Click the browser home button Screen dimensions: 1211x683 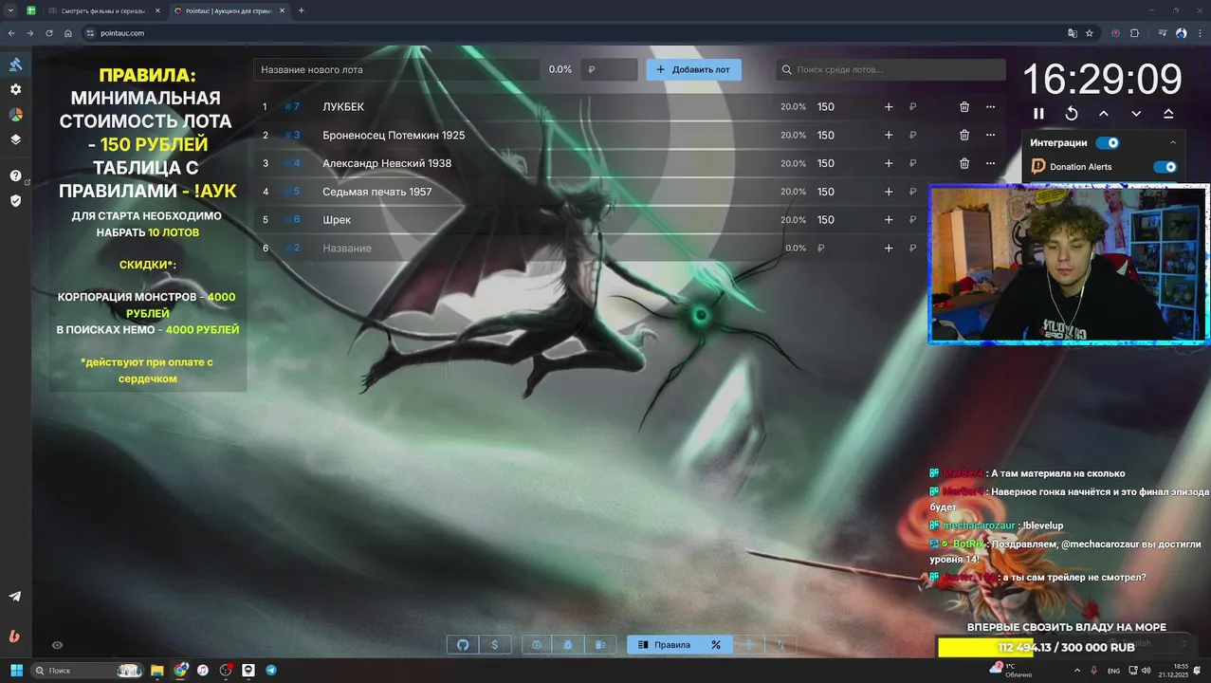(68, 33)
